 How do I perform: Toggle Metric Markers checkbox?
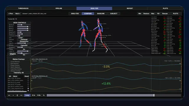(9, 67)
